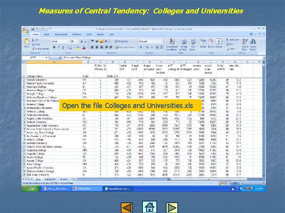
Task: Click the Excel Help icon
Action: 251,34
